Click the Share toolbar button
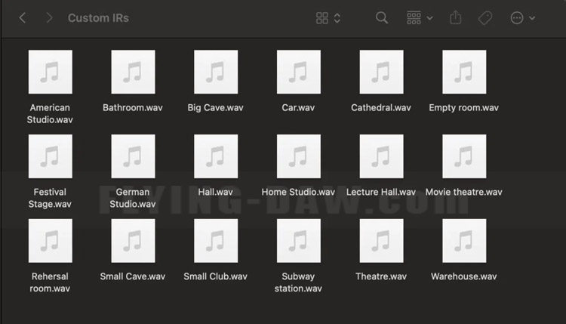Image resolution: width=566 pixels, height=324 pixels. pos(456,17)
